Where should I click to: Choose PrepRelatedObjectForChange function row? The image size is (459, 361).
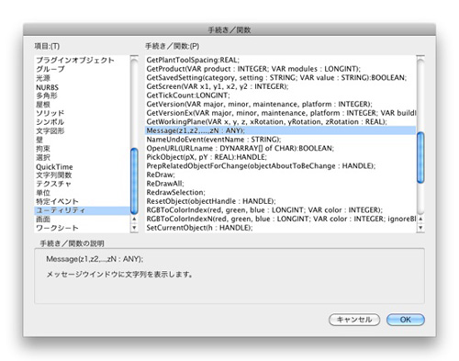281,166
